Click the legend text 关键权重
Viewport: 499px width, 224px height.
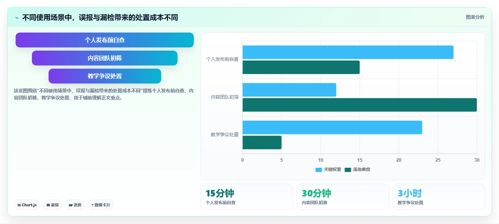[332, 170]
